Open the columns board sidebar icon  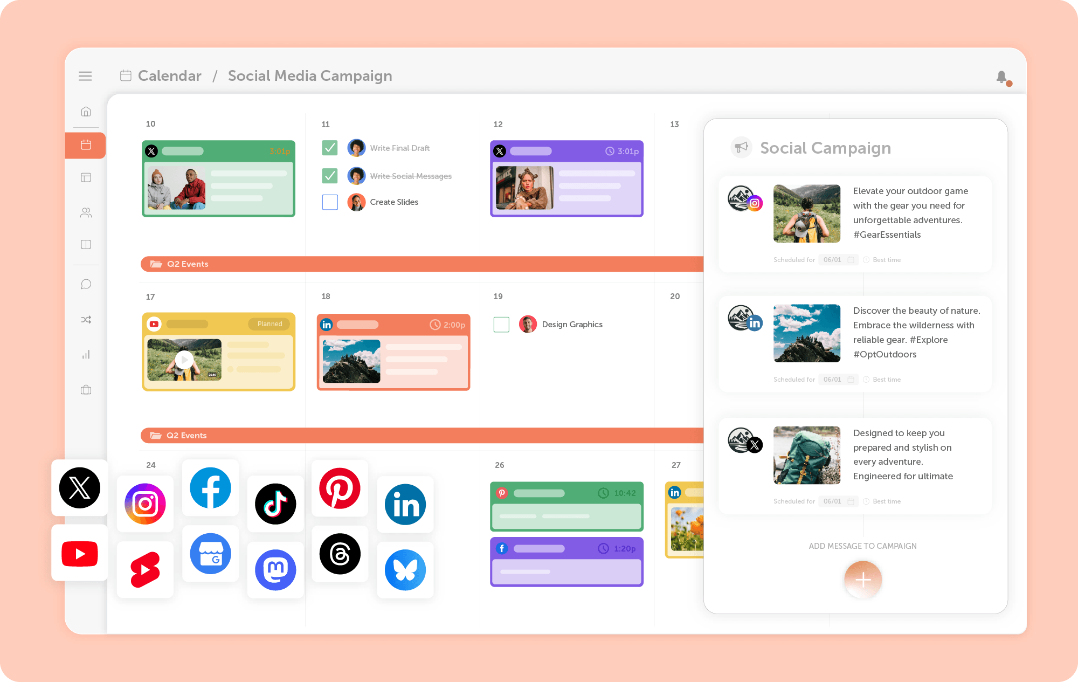click(x=86, y=244)
